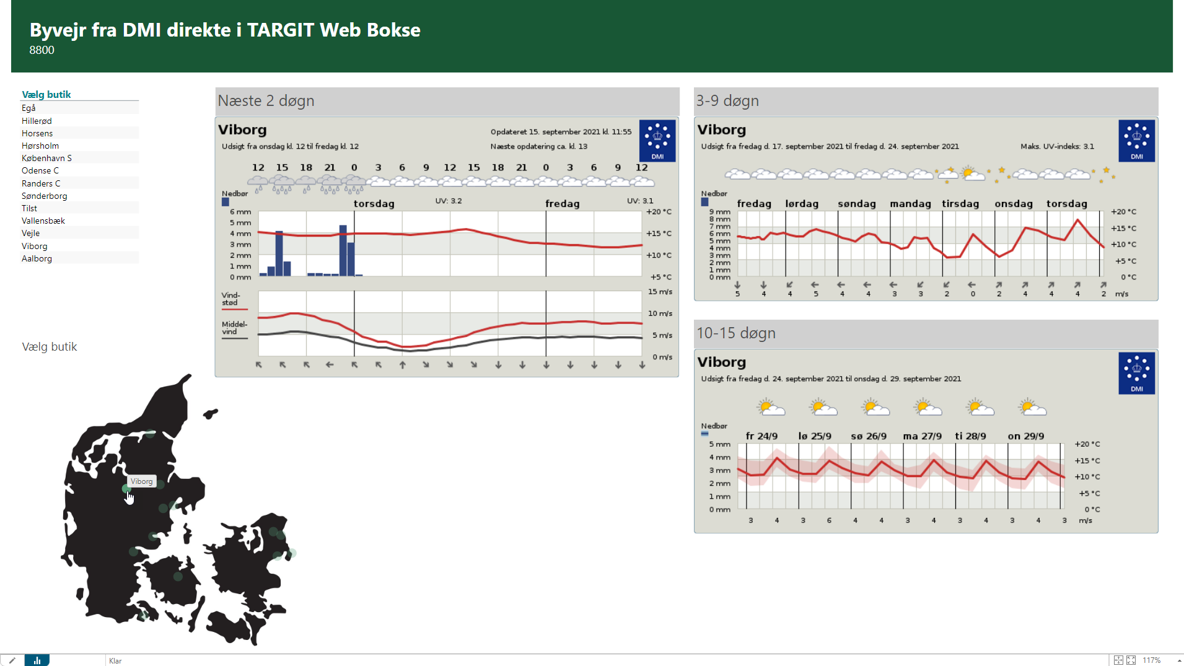
Task: Click the map dot on Funen
Action: 178,577
